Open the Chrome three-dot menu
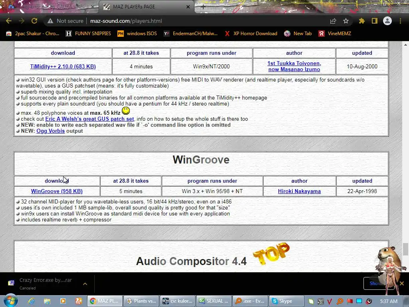 point(400,21)
